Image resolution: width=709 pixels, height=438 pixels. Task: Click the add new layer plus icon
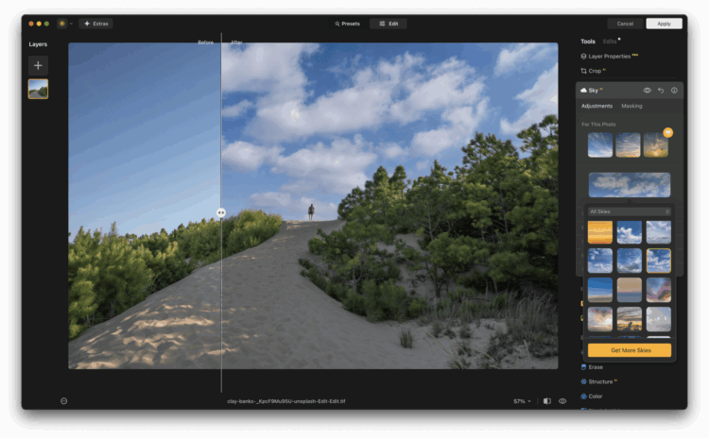[x=38, y=65]
